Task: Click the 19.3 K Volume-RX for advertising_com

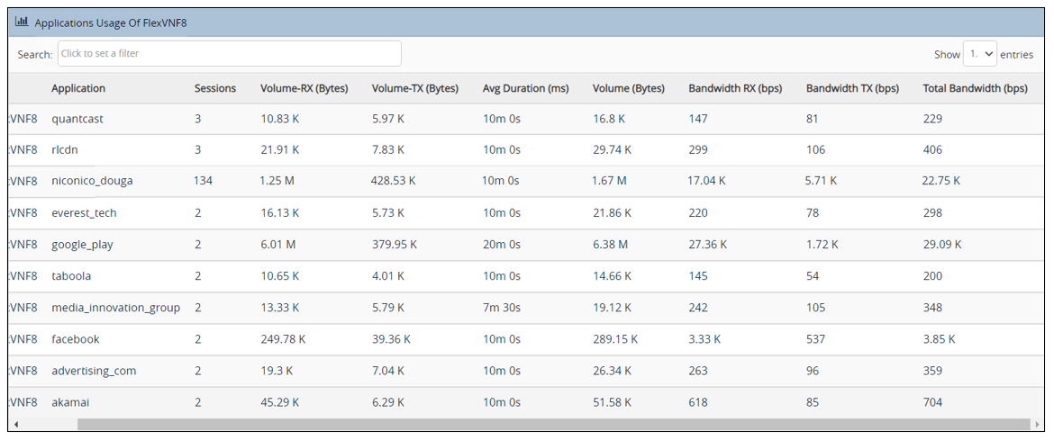Action: tap(277, 371)
